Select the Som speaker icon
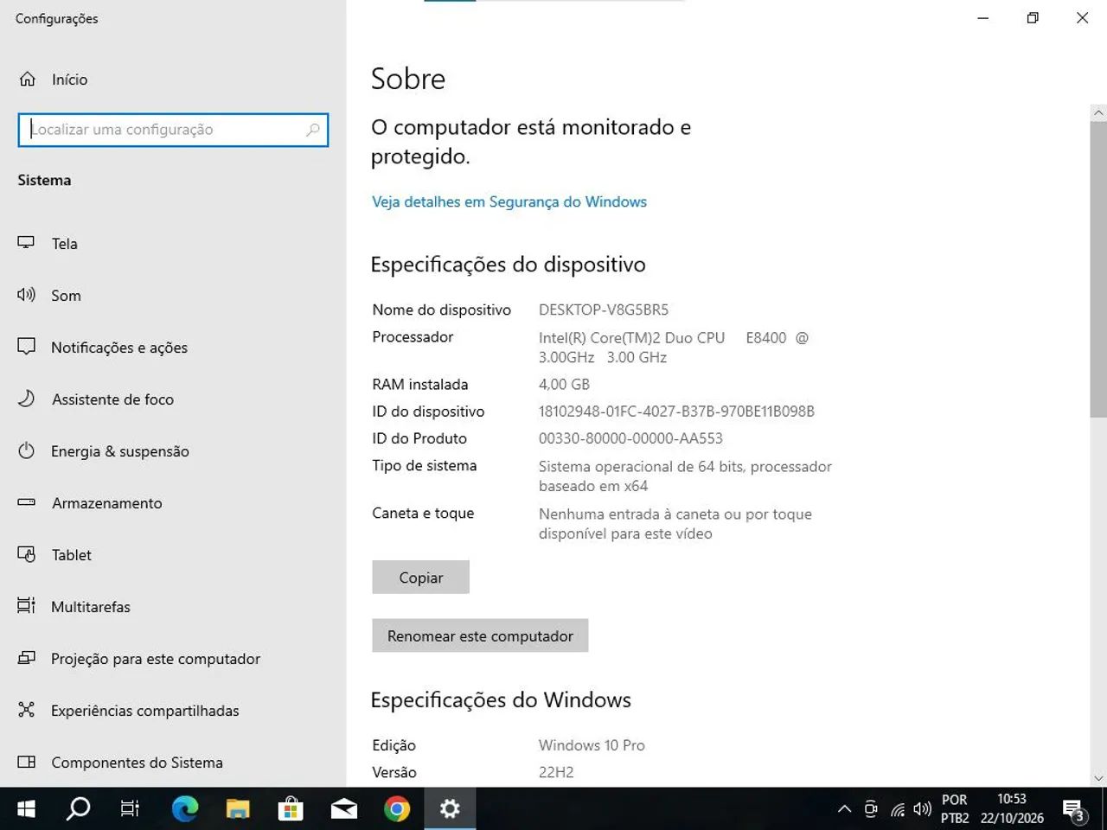This screenshot has height=830, width=1107. (x=27, y=295)
